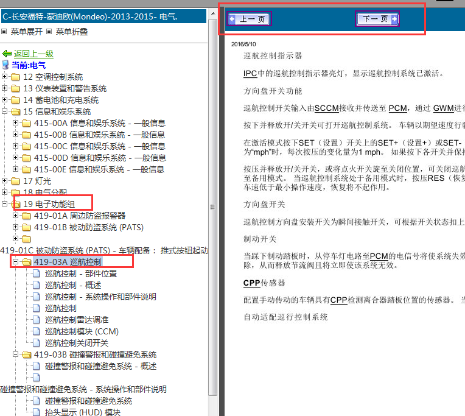Collapse the 15 信息和娱乐系统 node
This screenshot has width=465, height=416.
pos(4,111)
